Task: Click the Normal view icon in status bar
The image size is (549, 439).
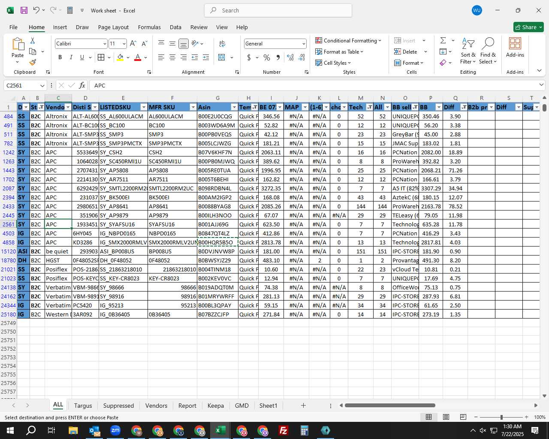Action: (x=428, y=417)
